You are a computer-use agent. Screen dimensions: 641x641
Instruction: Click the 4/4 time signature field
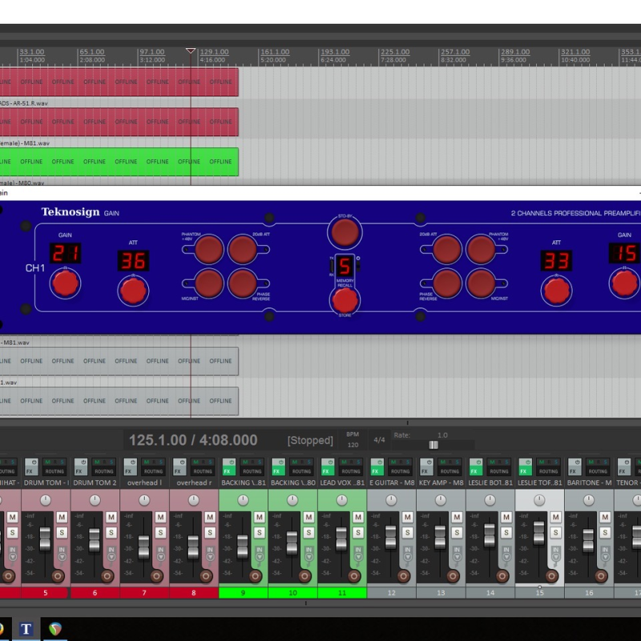379,440
